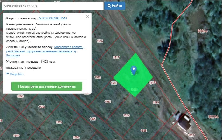Pick parcel 1553 on the map
The height and width of the screenshot is (140, 222).
click(x=20, y=96)
